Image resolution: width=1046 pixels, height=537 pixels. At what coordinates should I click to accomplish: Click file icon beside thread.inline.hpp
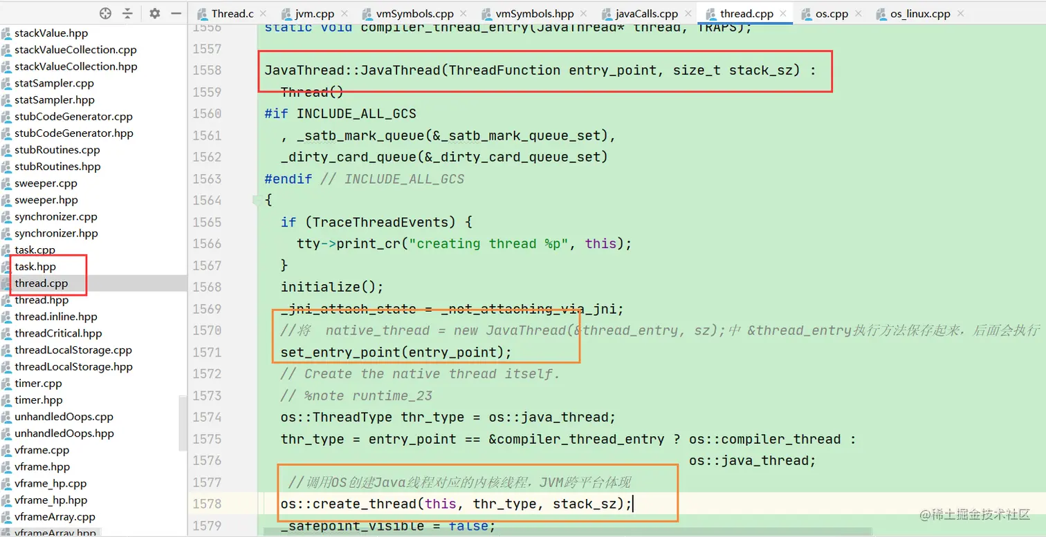pyautogui.click(x=6, y=317)
